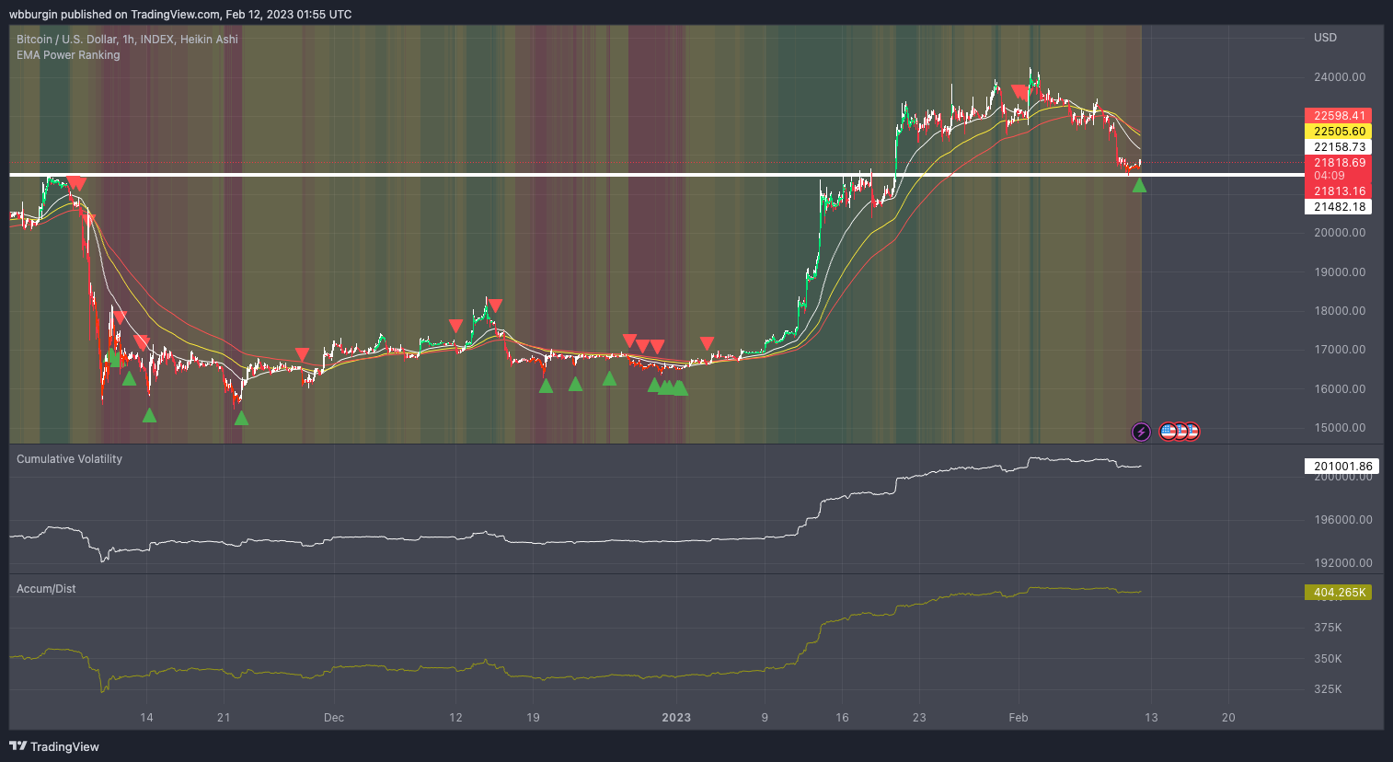Click the Feb label on the time axis
The width and height of the screenshot is (1393, 762).
1018,718
